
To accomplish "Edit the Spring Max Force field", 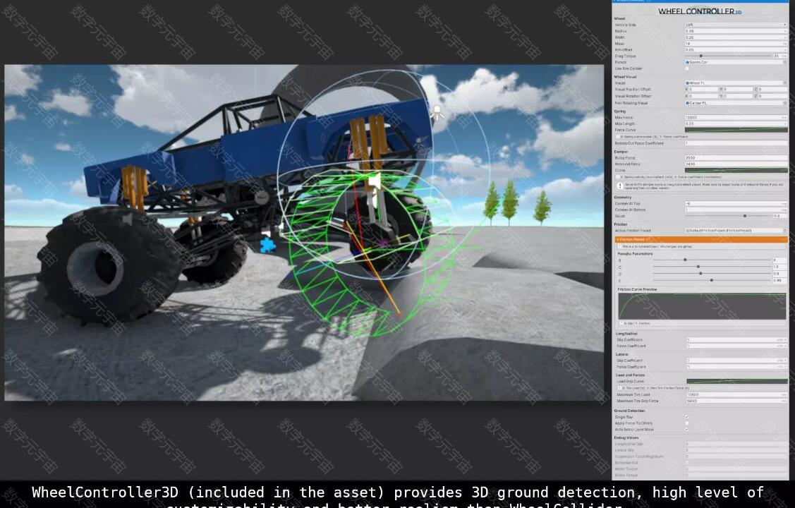I will coord(736,117).
